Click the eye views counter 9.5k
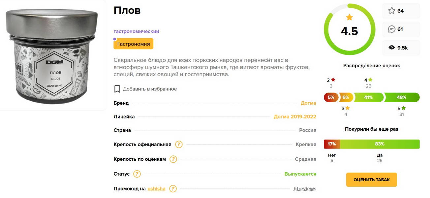This screenshot has width=430, height=198. pos(401,48)
